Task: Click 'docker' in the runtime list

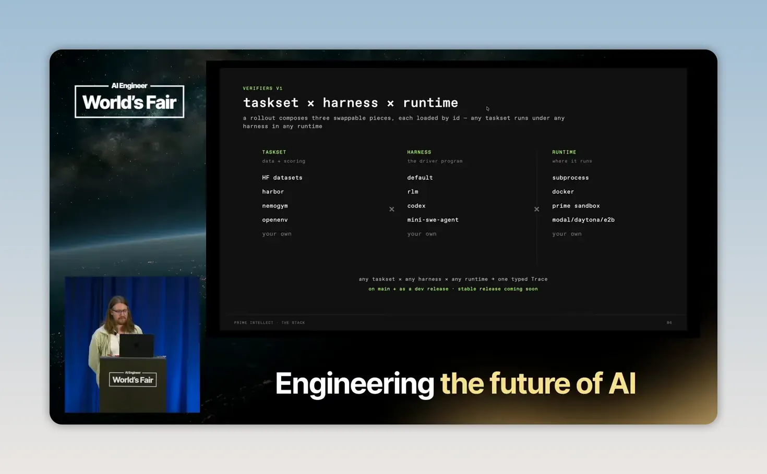Action: click(x=563, y=192)
